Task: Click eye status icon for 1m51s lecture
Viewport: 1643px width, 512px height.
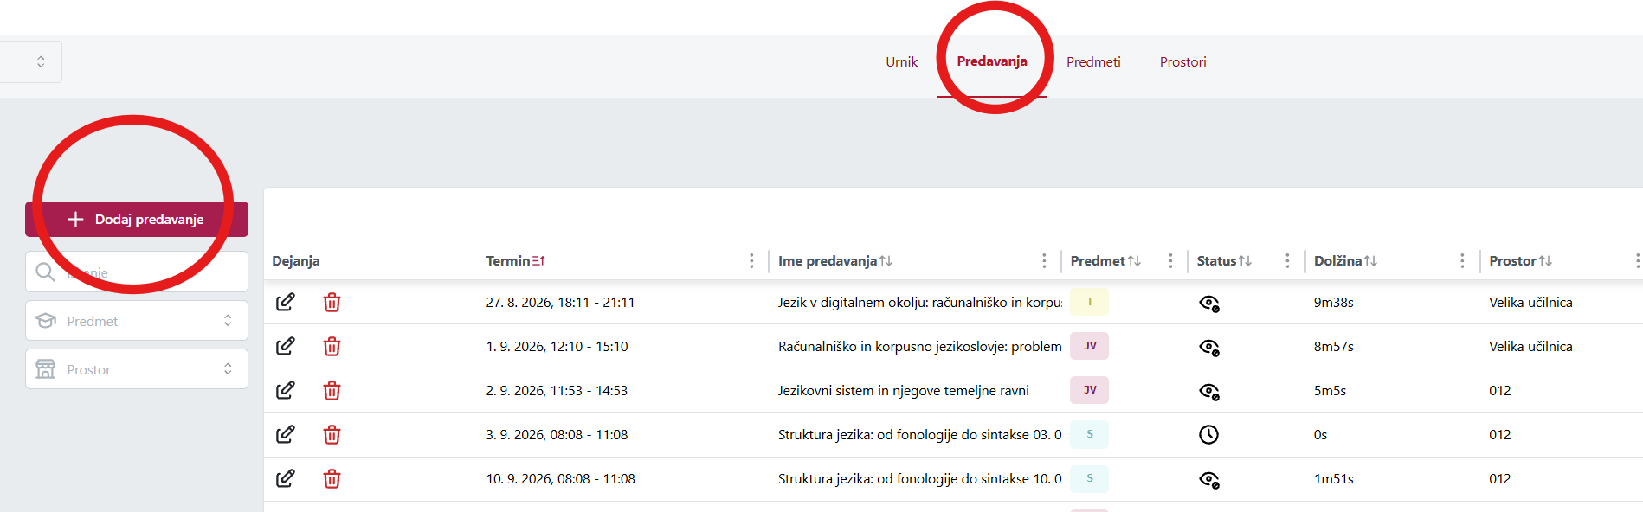Action: pos(1209,479)
